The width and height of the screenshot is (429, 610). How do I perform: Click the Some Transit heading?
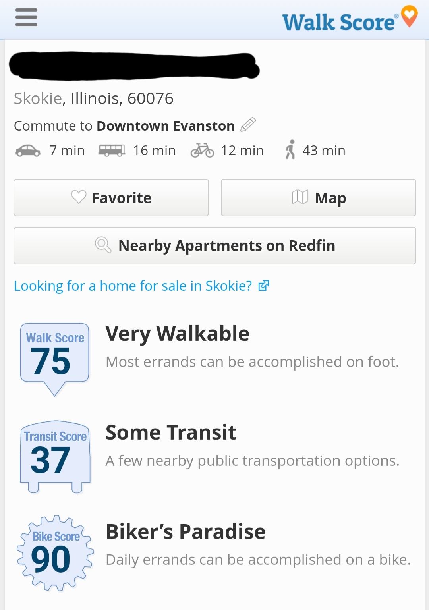click(171, 432)
